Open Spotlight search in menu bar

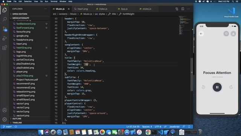(x=233, y=2)
